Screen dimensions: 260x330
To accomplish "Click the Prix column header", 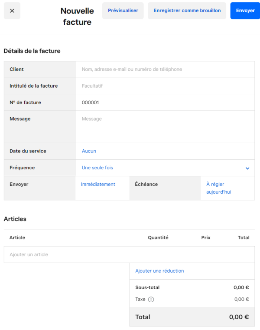I will point(205,238).
